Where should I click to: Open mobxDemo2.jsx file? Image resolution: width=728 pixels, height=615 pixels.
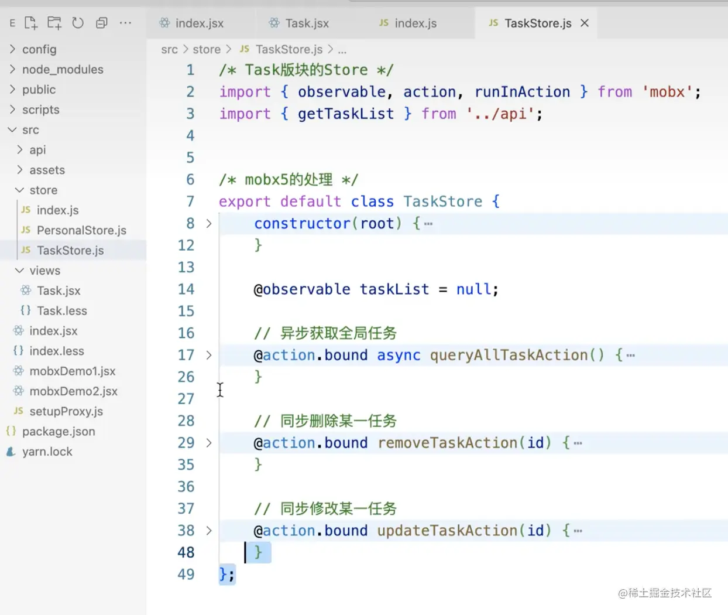73,391
